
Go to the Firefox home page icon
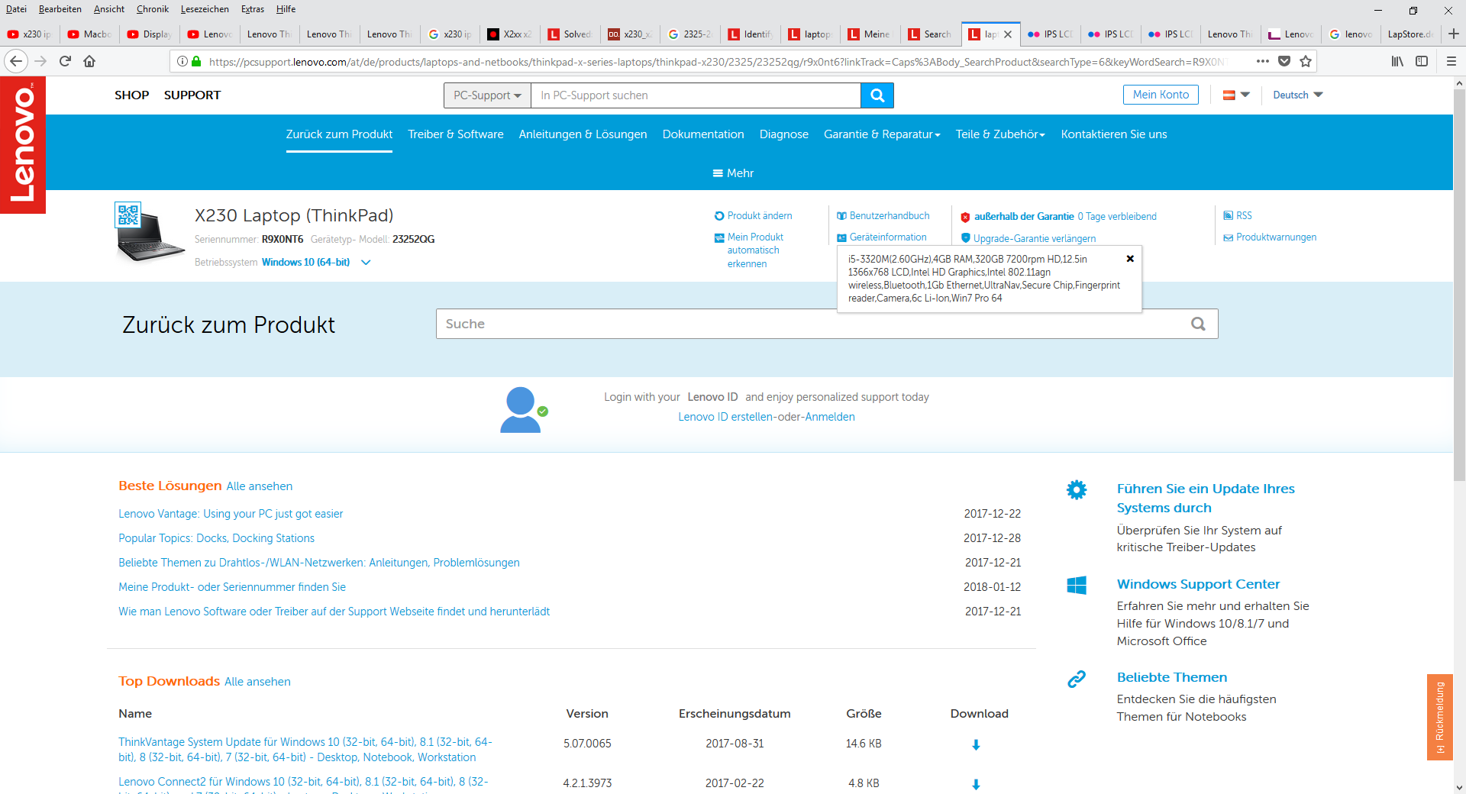click(x=89, y=61)
